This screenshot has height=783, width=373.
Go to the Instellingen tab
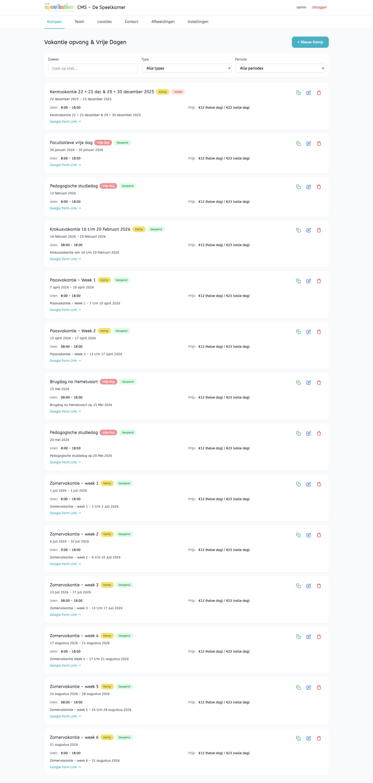click(198, 22)
